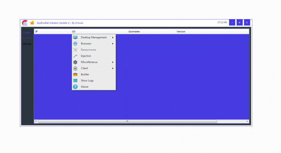Sort by the IP column header
Viewport: 281px width, 153px height.
tap(36, 31)
